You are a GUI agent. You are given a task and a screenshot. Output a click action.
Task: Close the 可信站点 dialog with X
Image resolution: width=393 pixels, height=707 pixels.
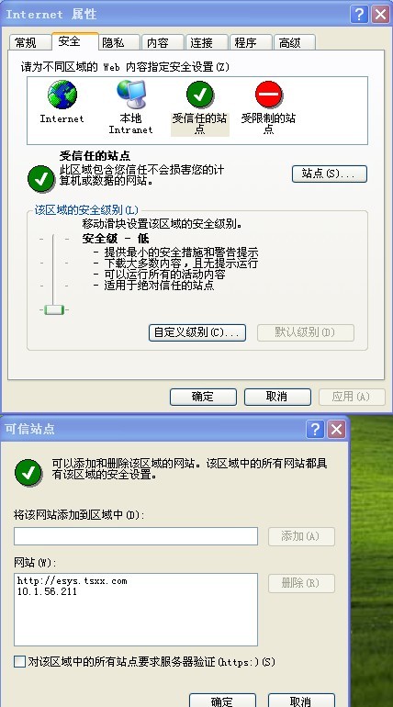click(336, 430)
